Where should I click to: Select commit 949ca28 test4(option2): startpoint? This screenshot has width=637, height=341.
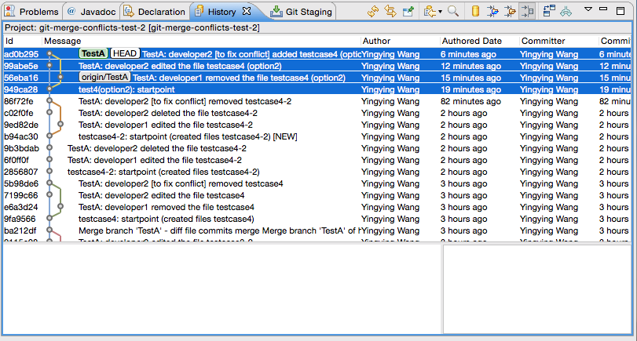[x=317, y=89]
